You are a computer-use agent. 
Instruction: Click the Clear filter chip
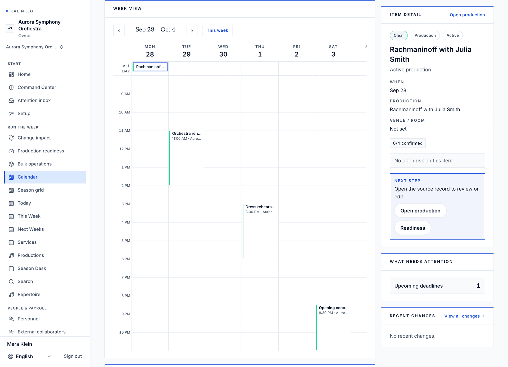pyautogui.click(x=399, y=35)
